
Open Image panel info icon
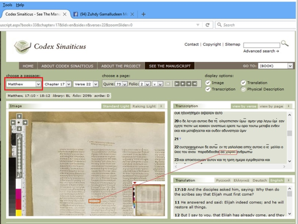pyautogui.click(x=161, y=106)
